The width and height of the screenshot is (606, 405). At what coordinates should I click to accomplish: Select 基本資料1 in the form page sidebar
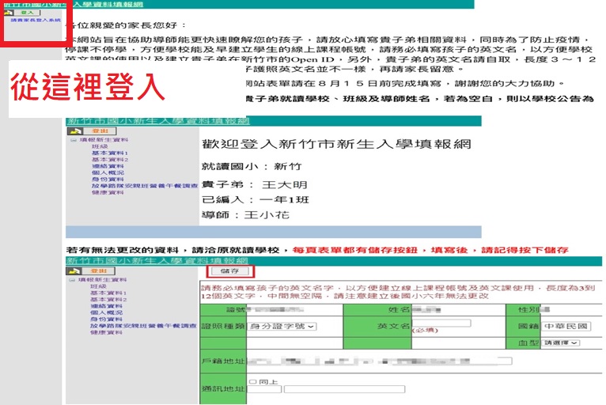(x=108, y=293)
